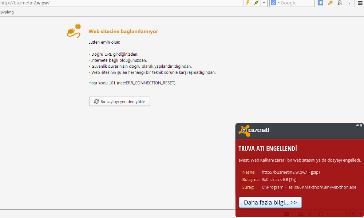Click 'Bu sayfayı yeniden yükle' reload button
The image size is (364, 218).
pyautogui.click(x=119, y=102)
